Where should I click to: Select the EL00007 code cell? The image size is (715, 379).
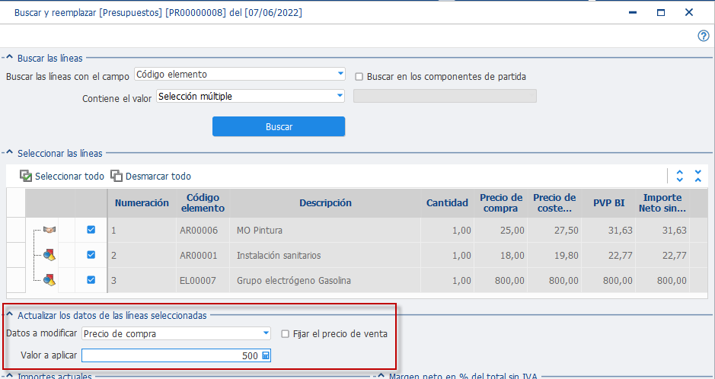coord(203,280)
